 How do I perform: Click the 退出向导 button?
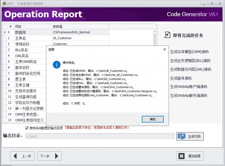190,156
